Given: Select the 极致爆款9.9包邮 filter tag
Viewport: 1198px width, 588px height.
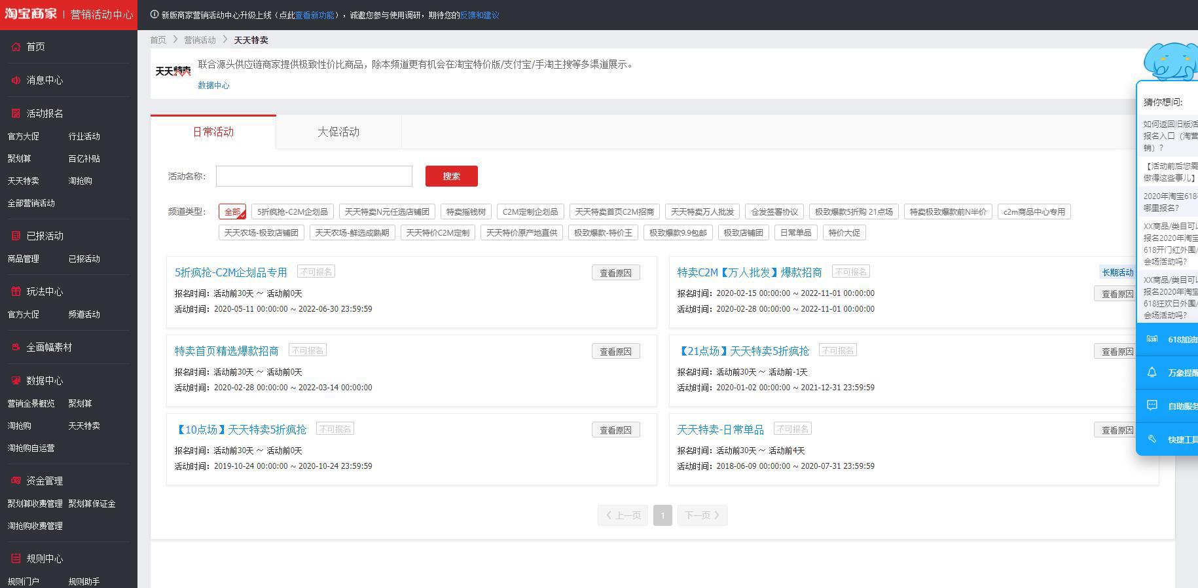Looking at the screenshot, I should pyautogui.click(x=678, y=232).
